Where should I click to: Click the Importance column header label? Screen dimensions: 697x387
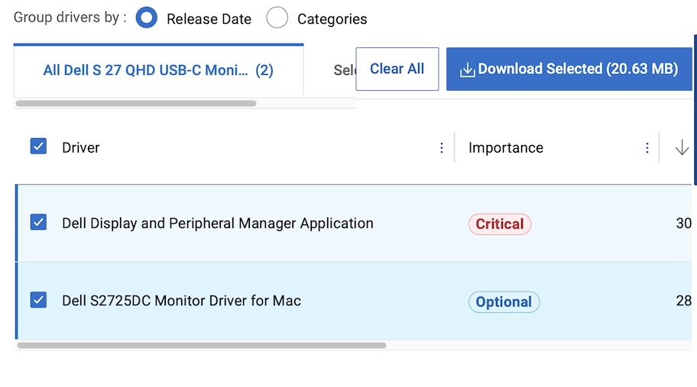click(x=506, y=148)
